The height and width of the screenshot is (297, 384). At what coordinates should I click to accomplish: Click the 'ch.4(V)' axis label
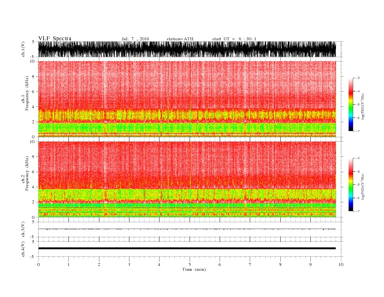click(23, 249)
